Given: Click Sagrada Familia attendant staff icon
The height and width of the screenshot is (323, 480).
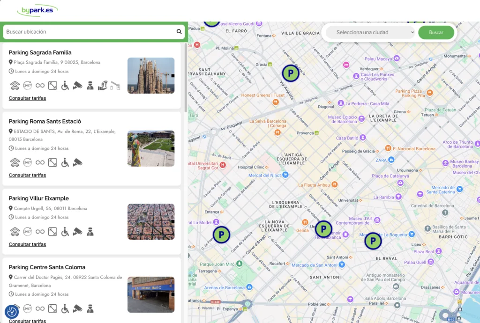Looking at the screenshot, I should [x=90, y=86].
